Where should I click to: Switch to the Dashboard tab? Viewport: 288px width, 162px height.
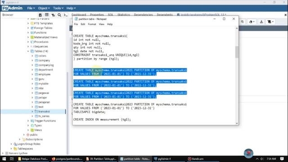click(79, 14)
